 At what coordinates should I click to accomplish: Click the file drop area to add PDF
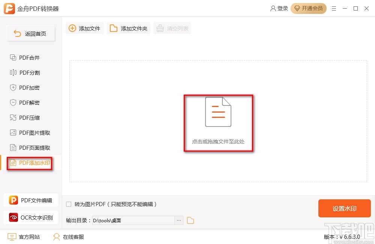pyautogui.click(x=218, y=123)
